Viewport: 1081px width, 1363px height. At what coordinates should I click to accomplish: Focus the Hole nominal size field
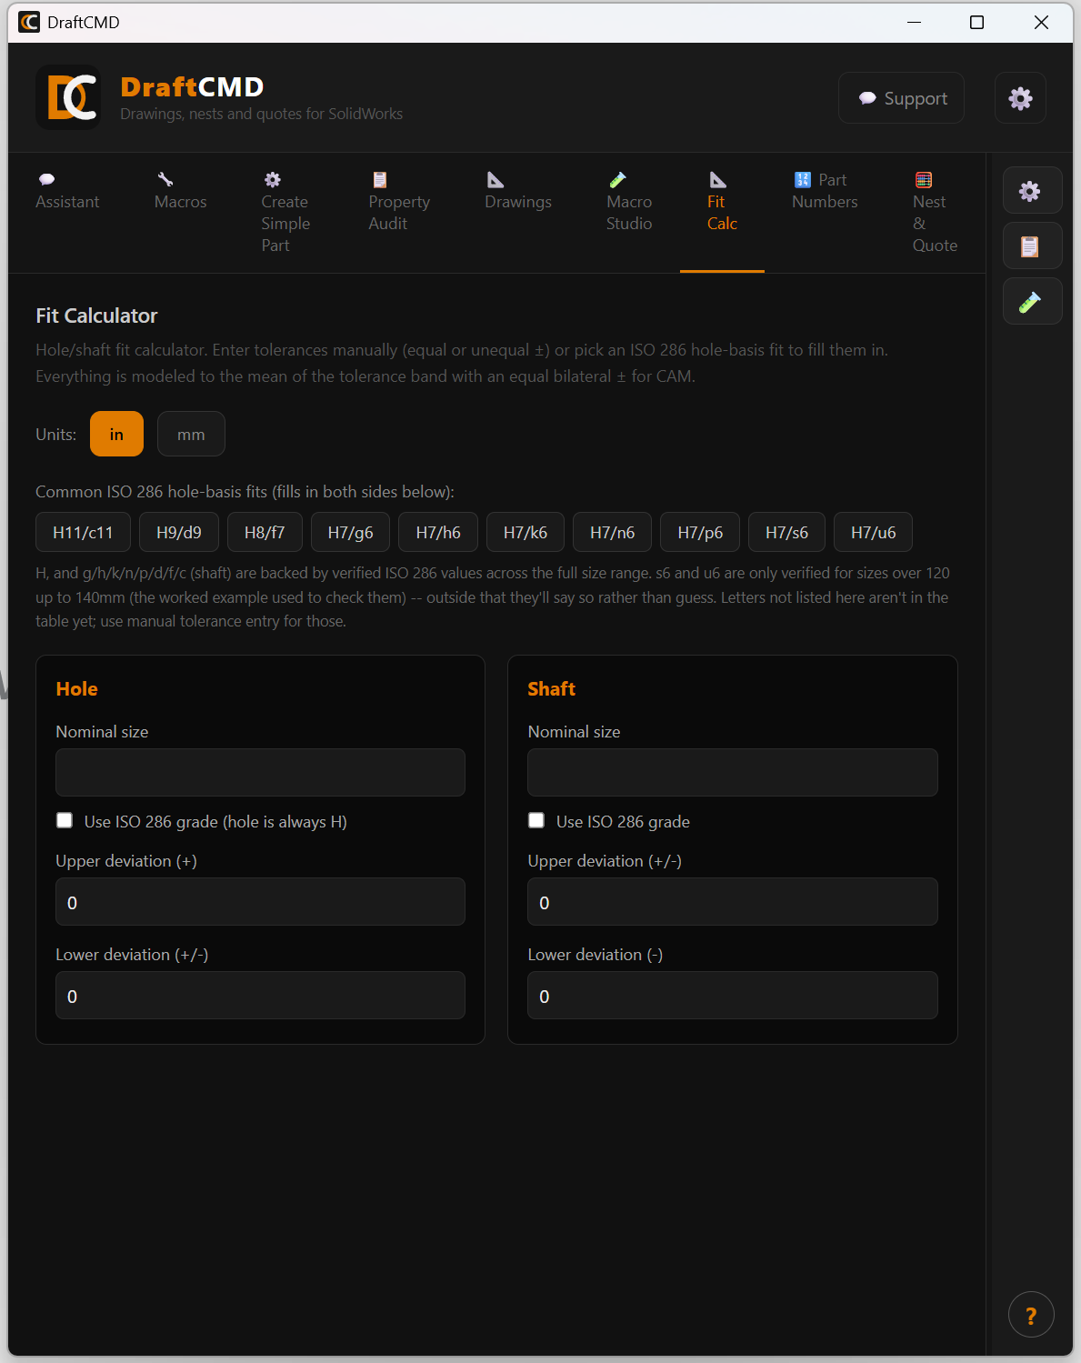[260, 773]
